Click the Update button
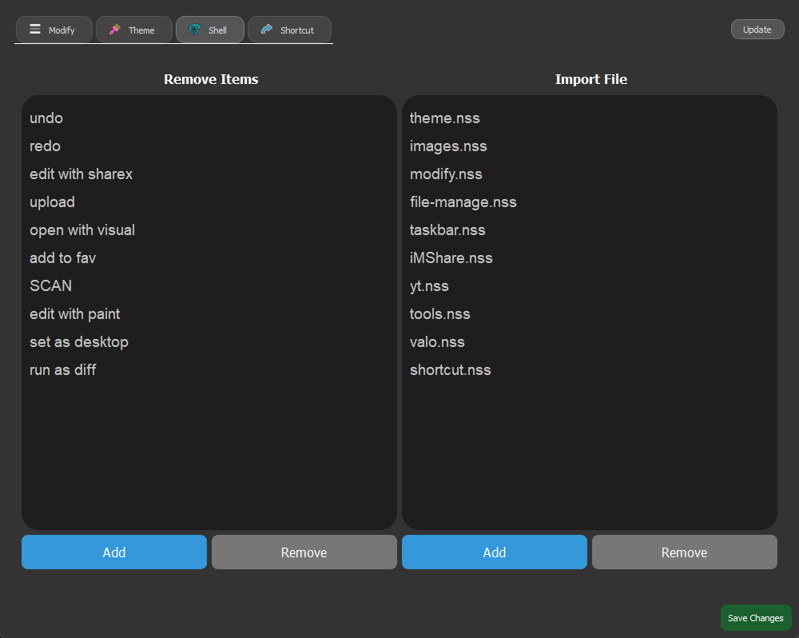 coord(757,30)
